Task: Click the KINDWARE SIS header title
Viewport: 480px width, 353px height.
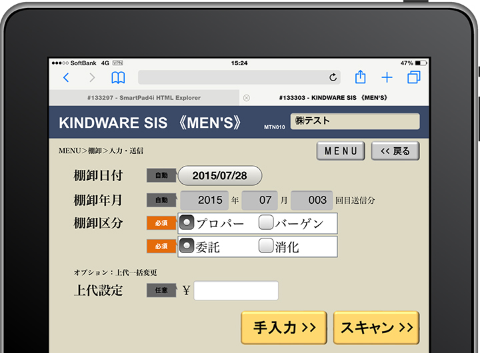Action: click(x=150, y=123)
